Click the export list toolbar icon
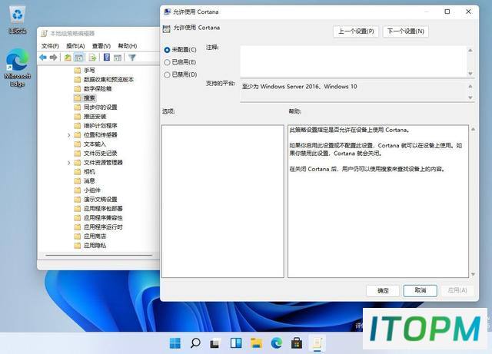 (92, 58)
